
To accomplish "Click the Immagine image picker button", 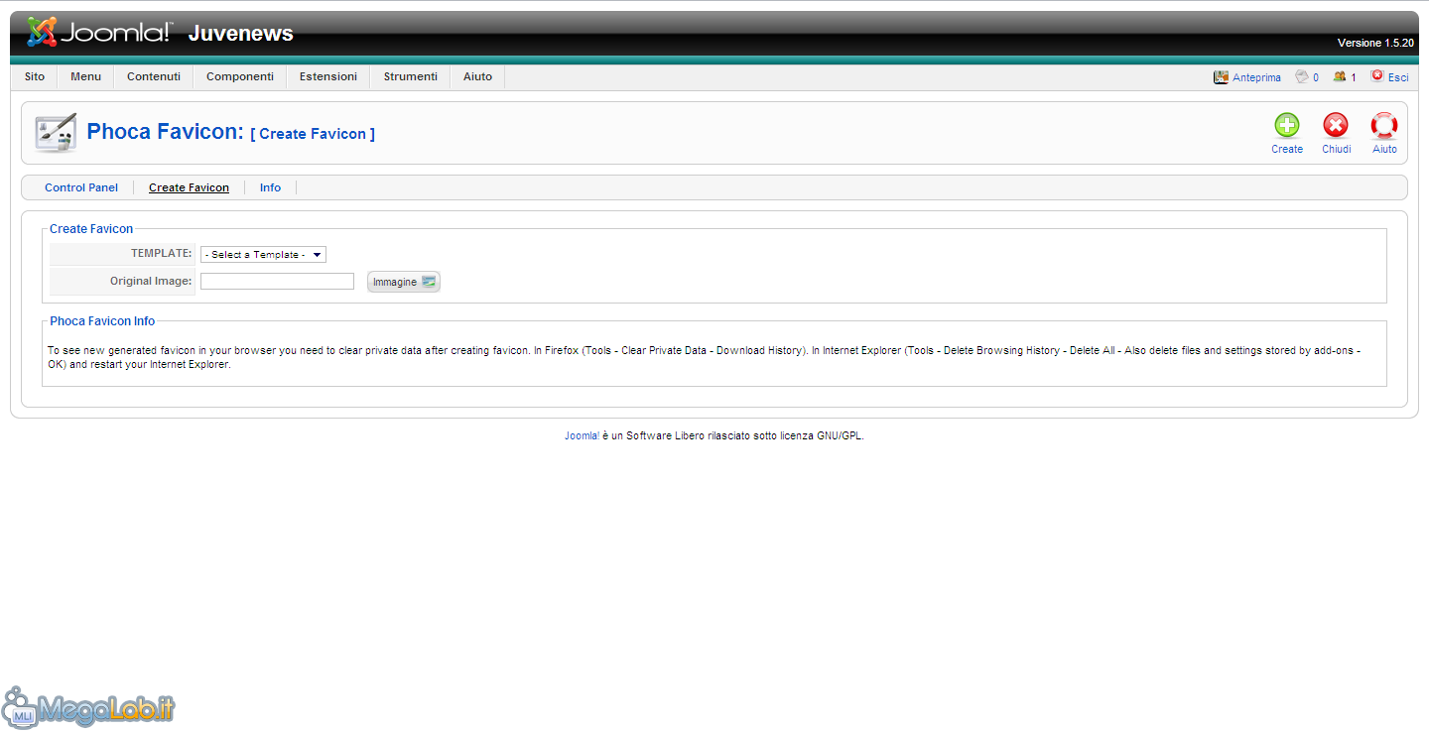I will click(x=404, y=282).
